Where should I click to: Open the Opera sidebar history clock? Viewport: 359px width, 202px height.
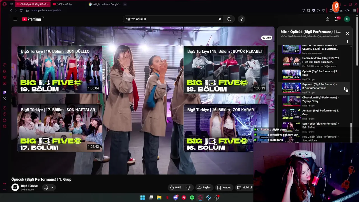(x=4, y=114)
